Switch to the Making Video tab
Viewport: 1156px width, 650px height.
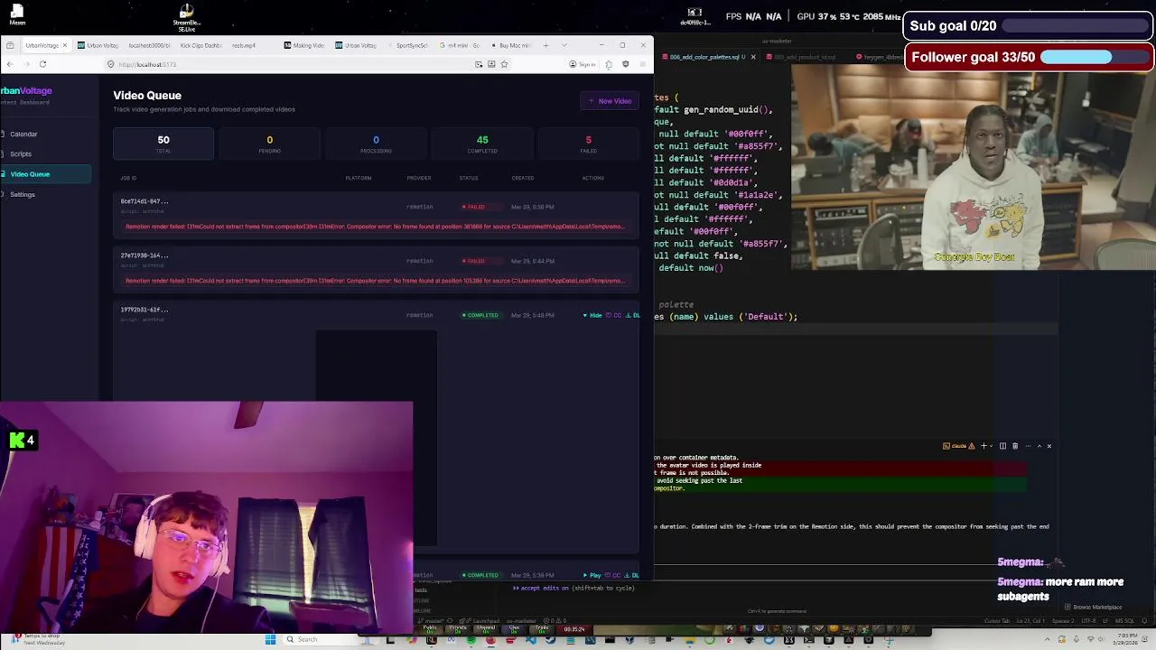(x=304, y=45)
